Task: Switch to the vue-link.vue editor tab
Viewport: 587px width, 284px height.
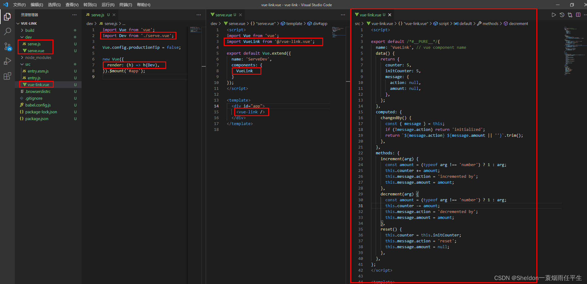Action: tap(373, 15)
